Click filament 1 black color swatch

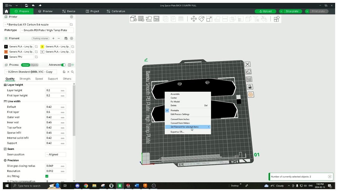(6, 47)
